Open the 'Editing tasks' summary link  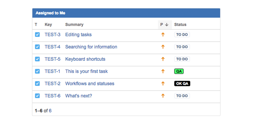click(x=78, y=35)
